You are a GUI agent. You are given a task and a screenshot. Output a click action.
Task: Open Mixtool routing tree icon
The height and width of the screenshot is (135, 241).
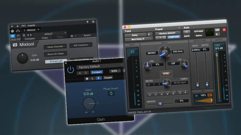point(18,30)
